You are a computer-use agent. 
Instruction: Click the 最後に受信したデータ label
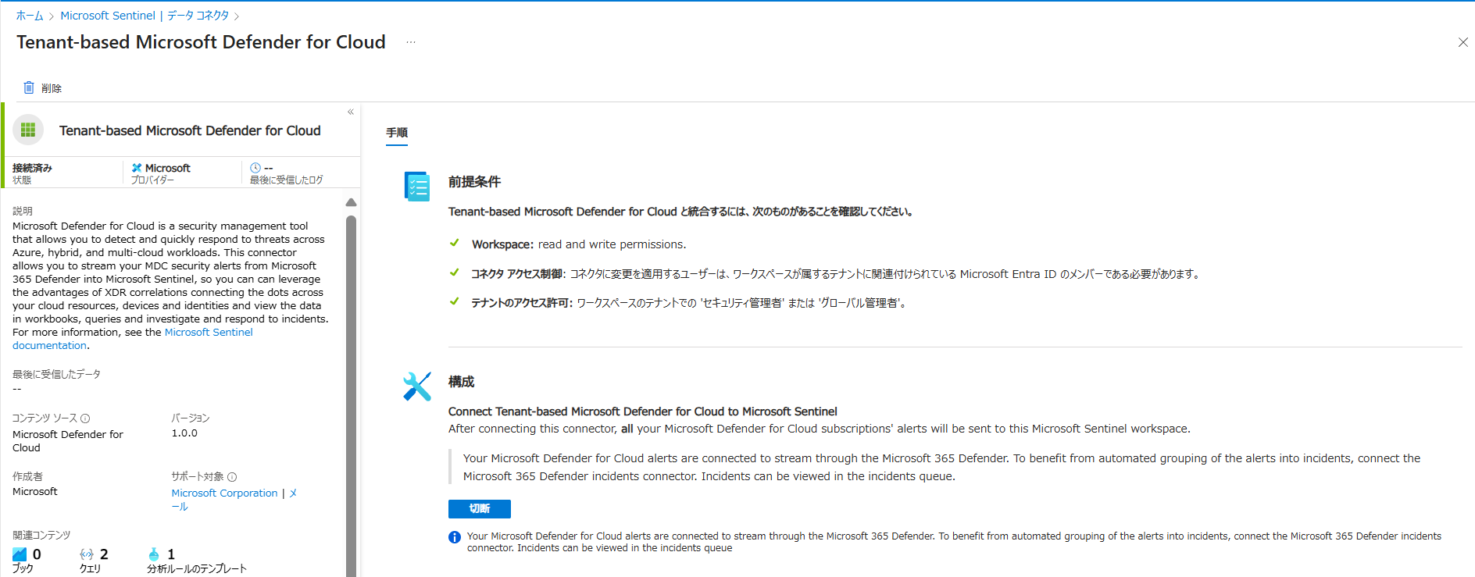pos(56,375)
